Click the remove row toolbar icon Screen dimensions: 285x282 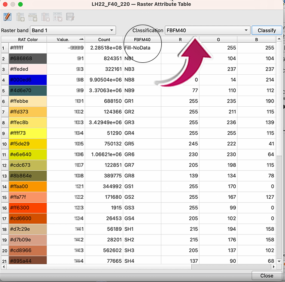(x=57, y=17)
